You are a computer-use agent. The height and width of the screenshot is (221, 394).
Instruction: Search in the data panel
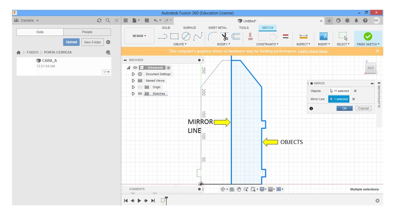(108, 21)
